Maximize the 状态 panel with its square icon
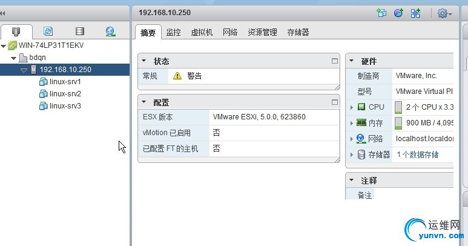Screen dimensions: 468x246 click(335, 61)
